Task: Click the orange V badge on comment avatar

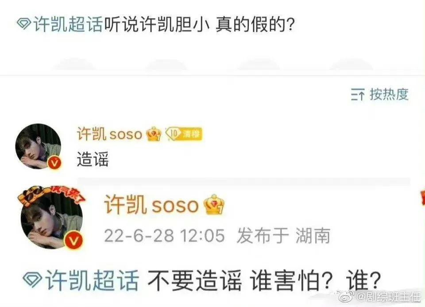Action: point(54,163)
